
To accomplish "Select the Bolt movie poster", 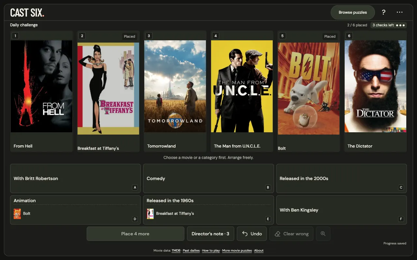I will pyautogui.click(x=309, y=88).
